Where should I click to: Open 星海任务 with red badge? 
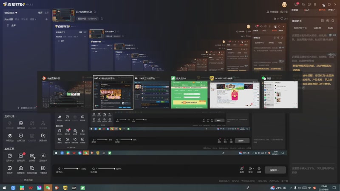coord(21,157)
